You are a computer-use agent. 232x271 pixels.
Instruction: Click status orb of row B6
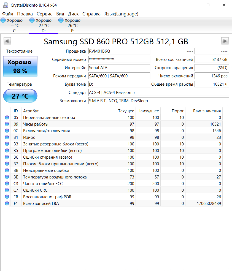tap(7, 157)
